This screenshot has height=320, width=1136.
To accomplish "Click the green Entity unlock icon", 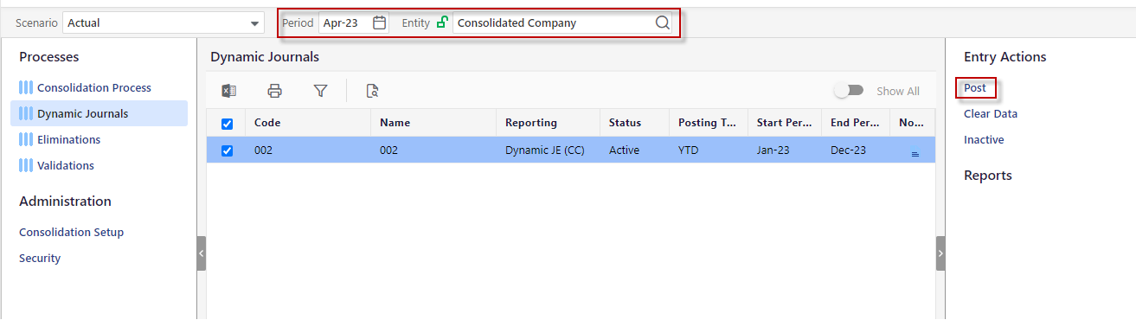I will tap(442, 23).
